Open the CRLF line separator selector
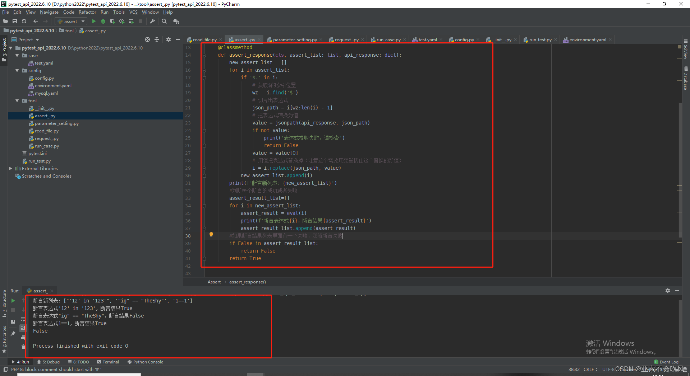 590,369
